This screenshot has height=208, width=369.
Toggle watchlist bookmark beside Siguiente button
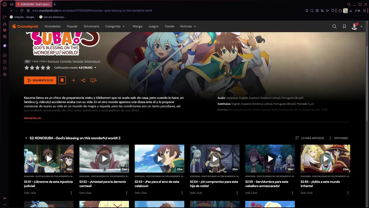coord(62,80)
